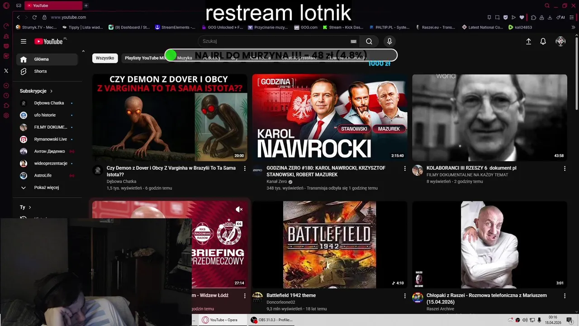Open options for Demon z Dover video
This screenshot has height=326, width=579.
click(245, 168)
